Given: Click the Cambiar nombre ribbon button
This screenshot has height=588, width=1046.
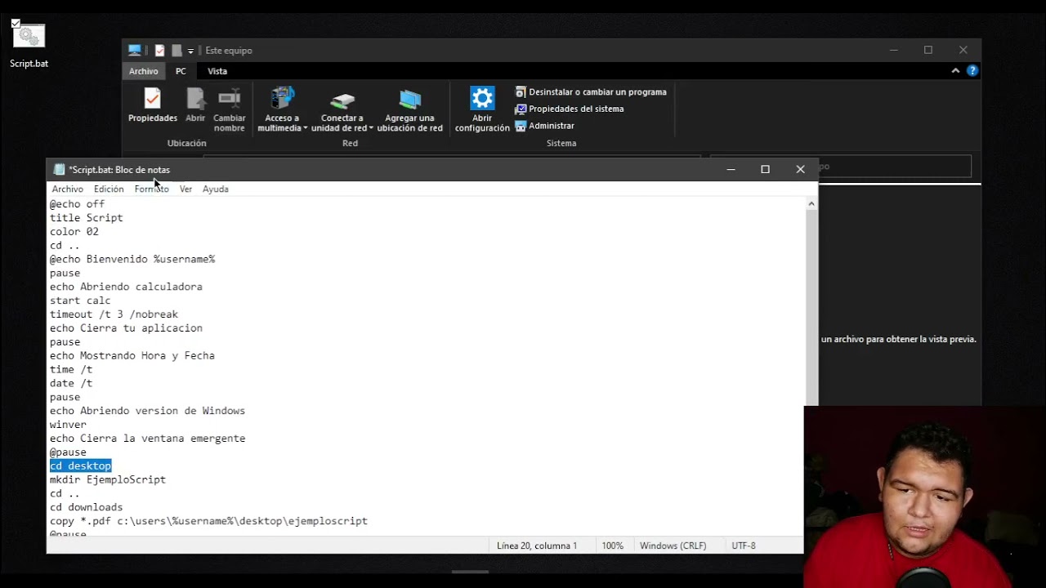Looking at the screenshot, I should [x=230, y=109].
